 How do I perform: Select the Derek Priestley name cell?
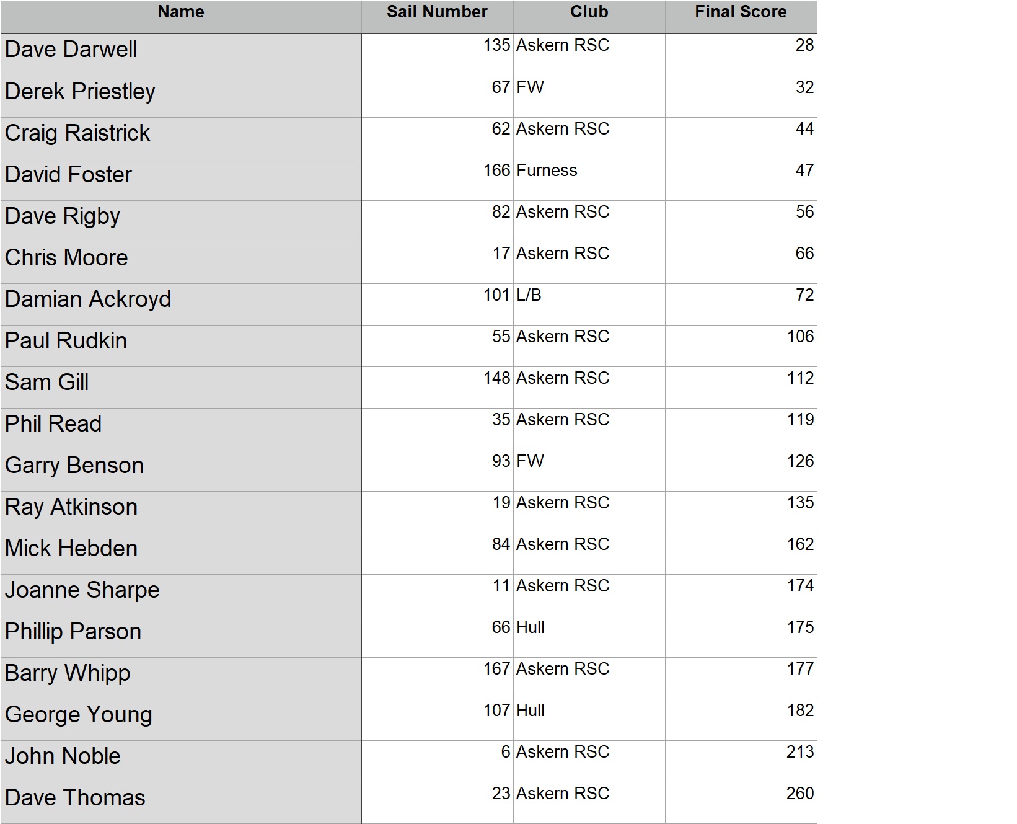pyautogui.click(x=181, y=96)
